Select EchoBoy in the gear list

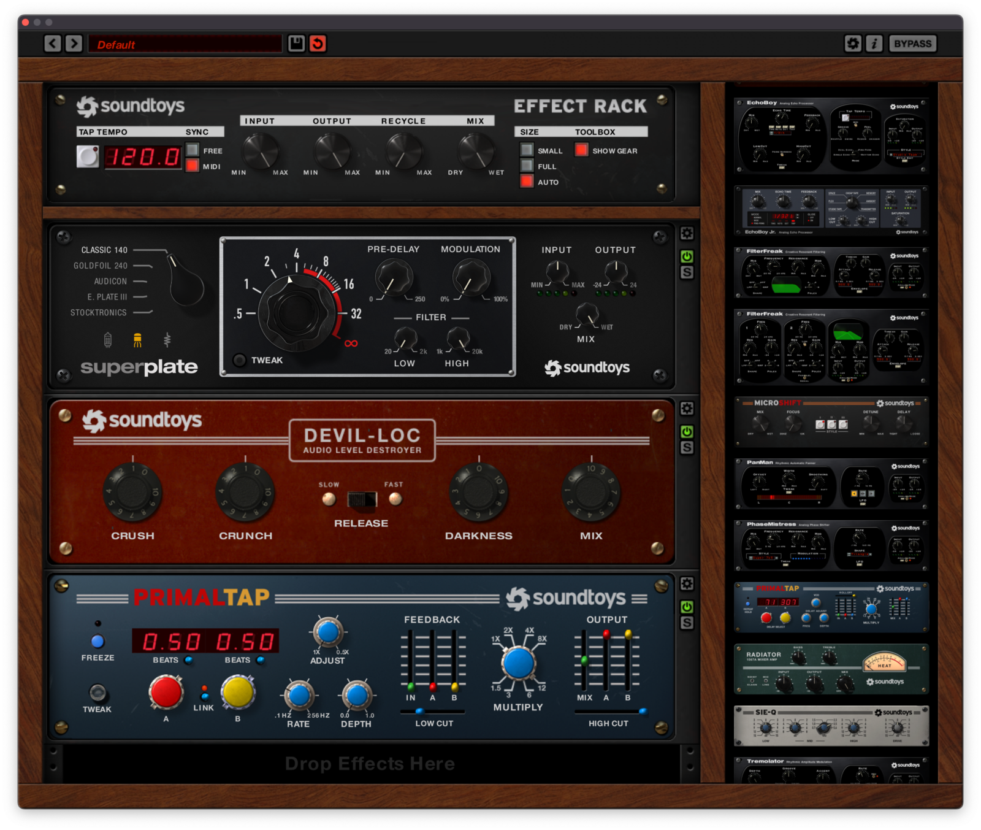point(831,136)
